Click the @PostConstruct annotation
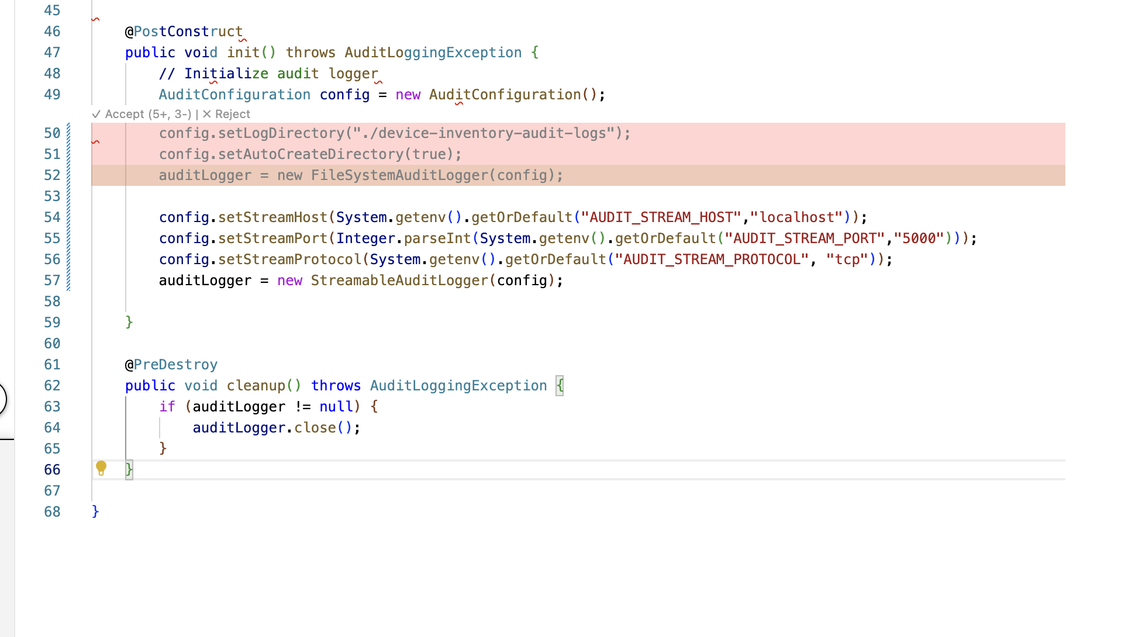Viewport: 1125px width, 637px height. [184, 32]
